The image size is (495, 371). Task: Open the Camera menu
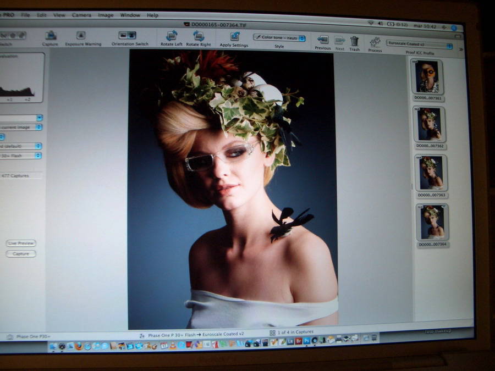click(x=81, y=15)
